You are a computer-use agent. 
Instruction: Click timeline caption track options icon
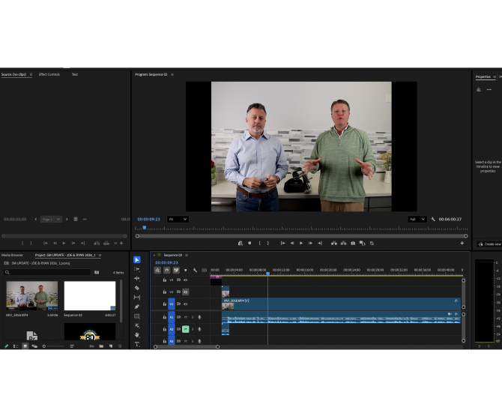point(205,271)
